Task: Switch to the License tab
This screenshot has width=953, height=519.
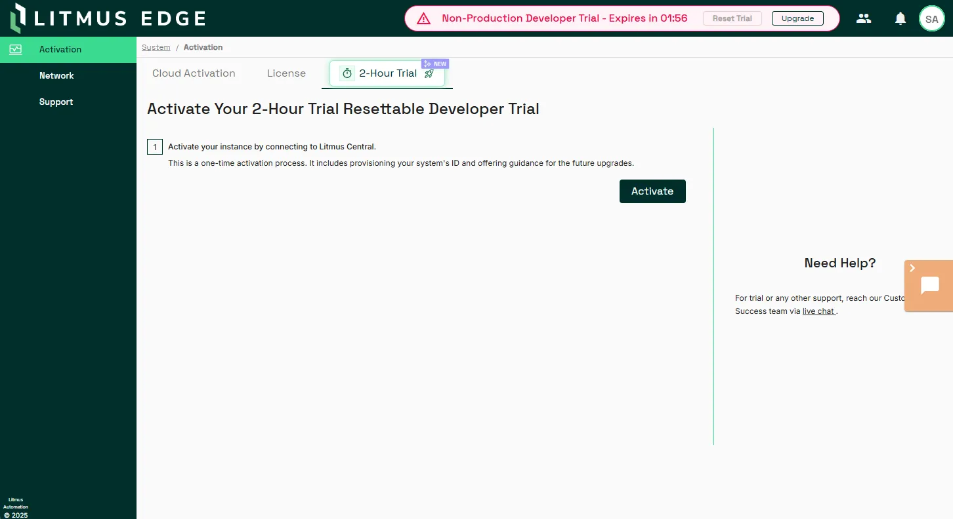Action: click(286, 73)
